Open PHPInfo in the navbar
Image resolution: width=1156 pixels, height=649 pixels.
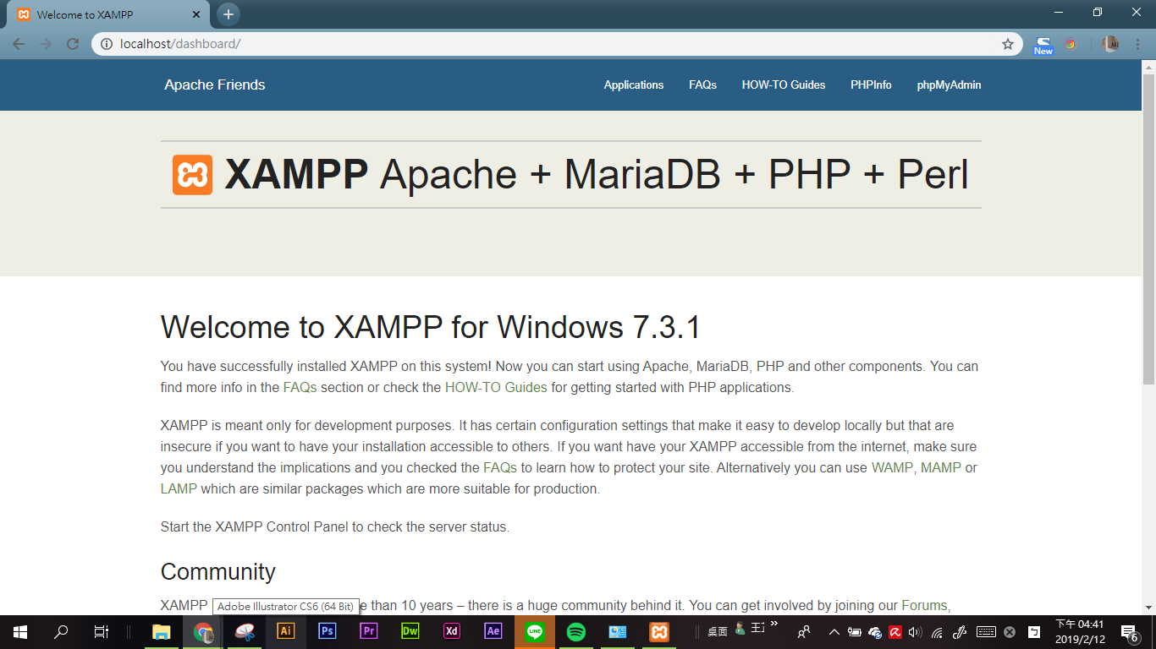coord(871,85)
